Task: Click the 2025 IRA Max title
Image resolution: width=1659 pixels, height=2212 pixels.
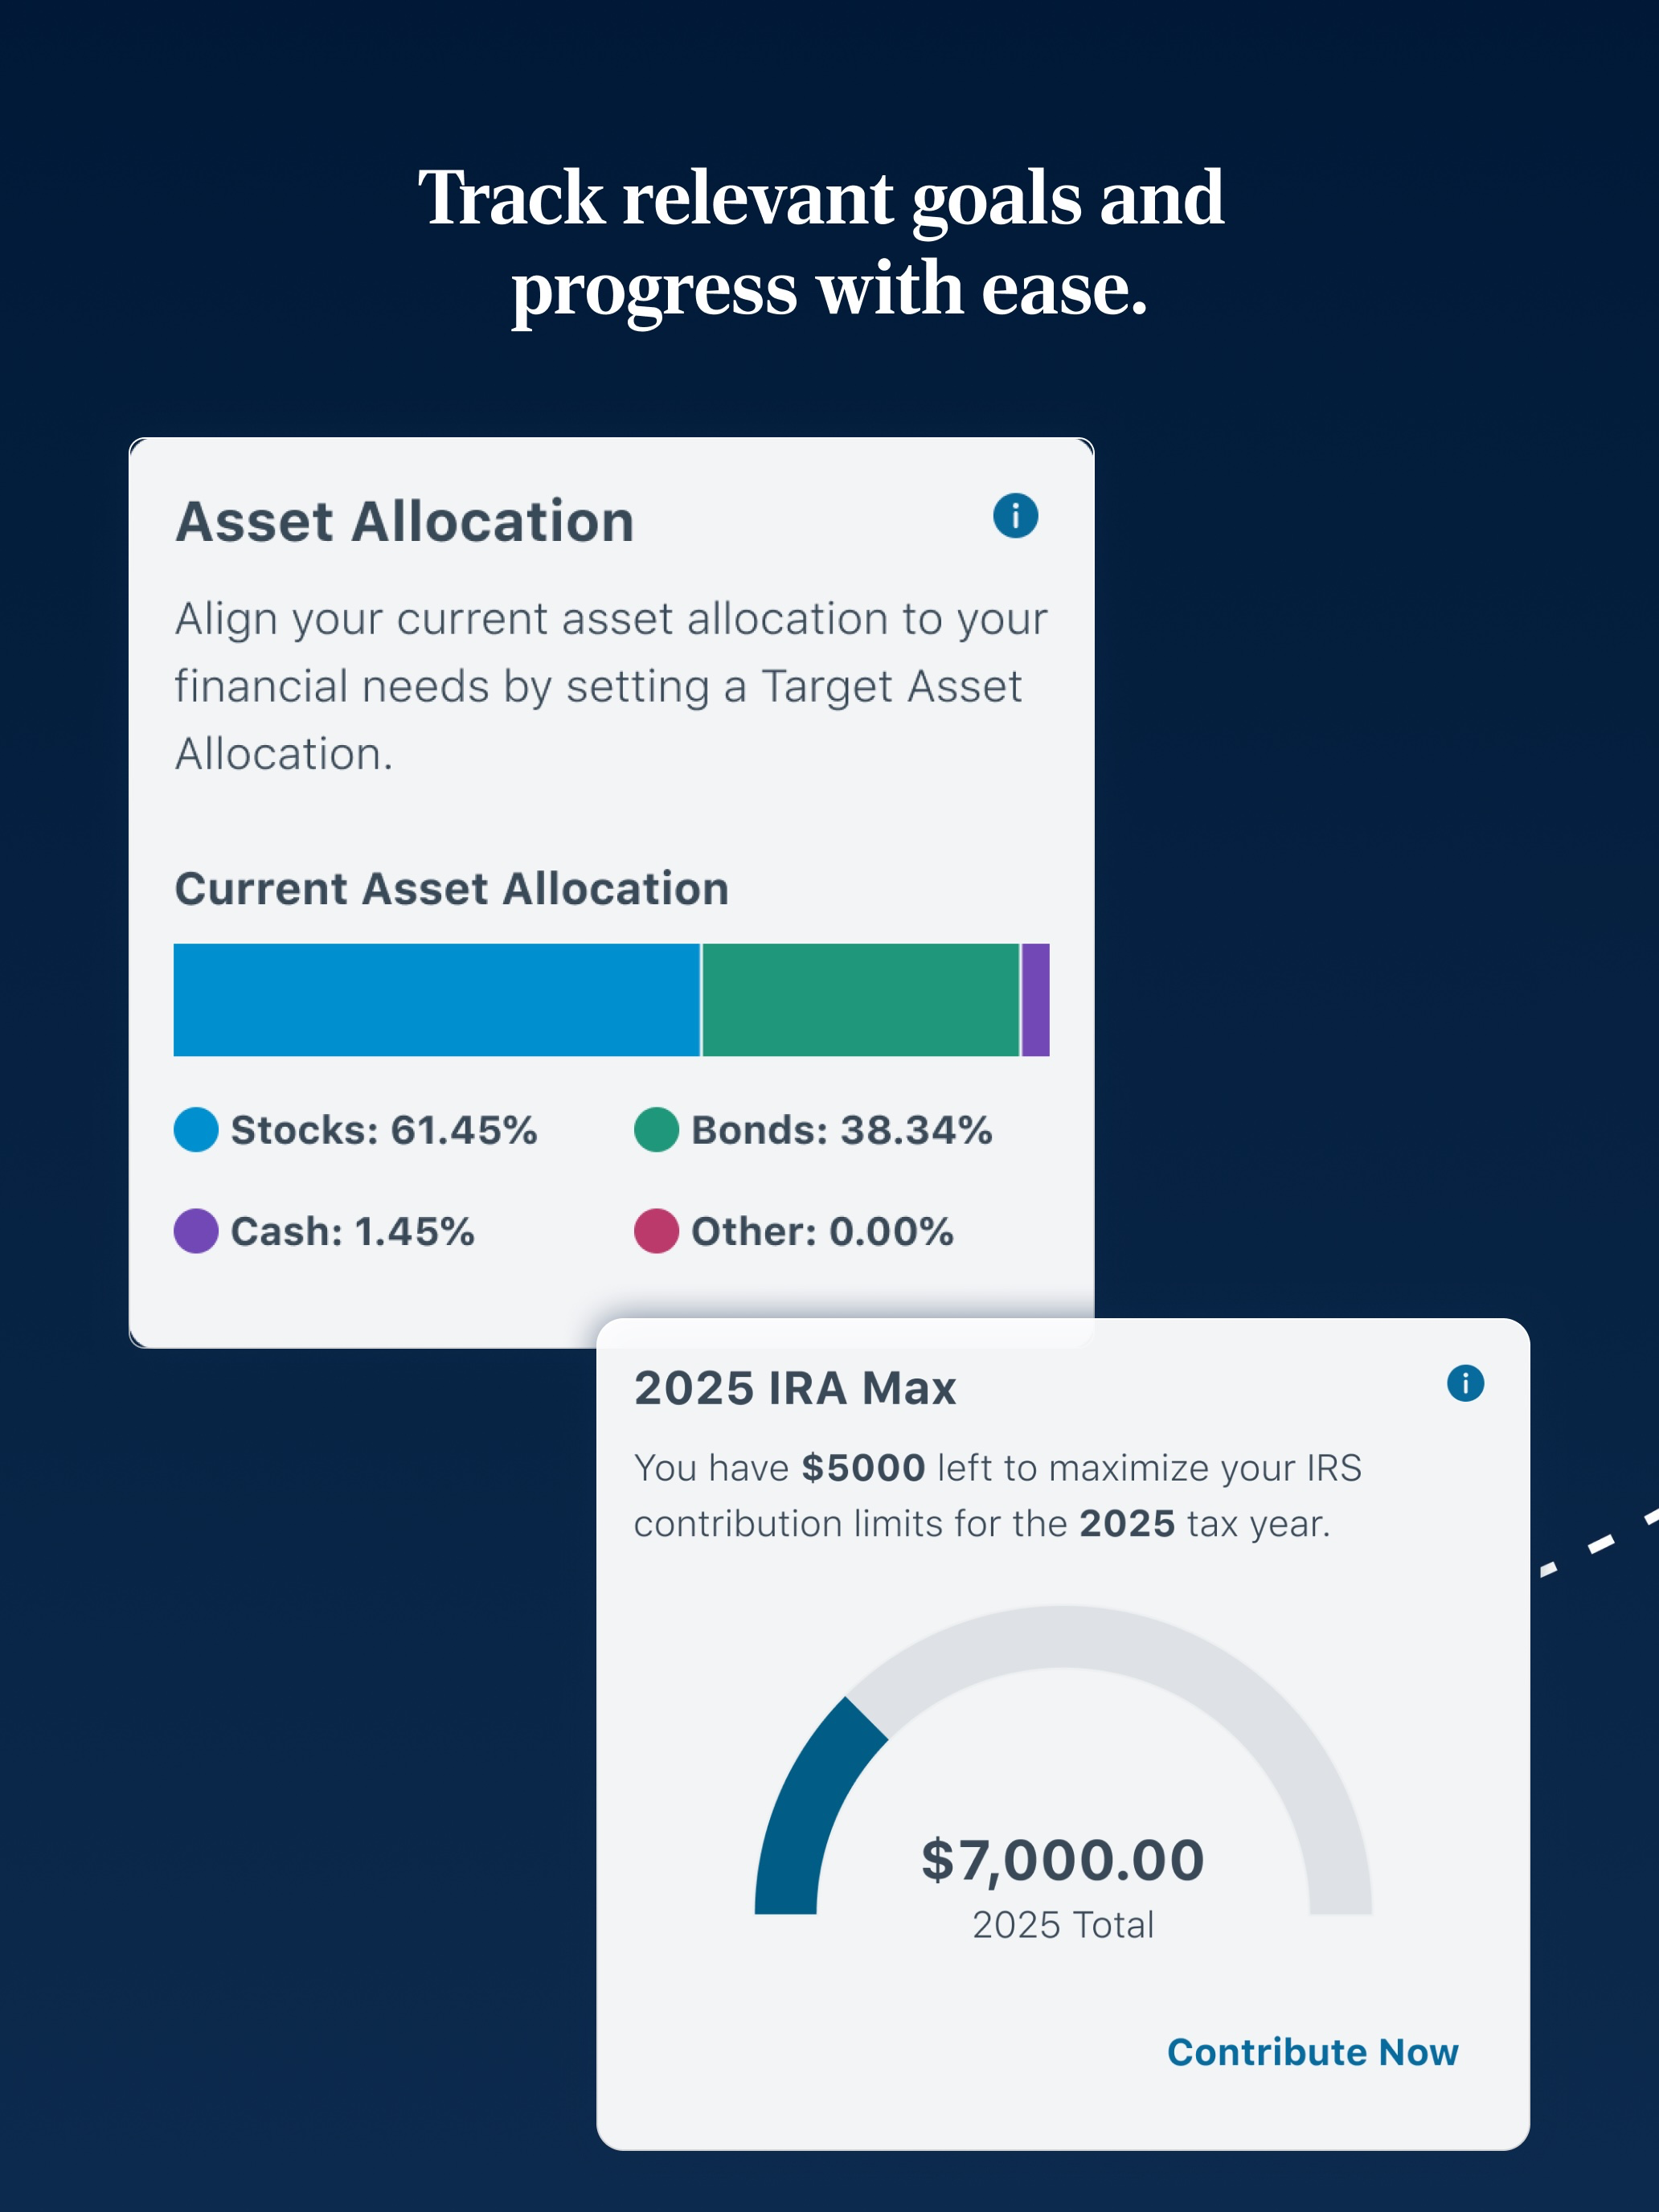Action: pos(795,1388)
